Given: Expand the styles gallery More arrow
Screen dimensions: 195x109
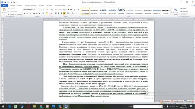Looking at the screenshot, I should 171,14.
